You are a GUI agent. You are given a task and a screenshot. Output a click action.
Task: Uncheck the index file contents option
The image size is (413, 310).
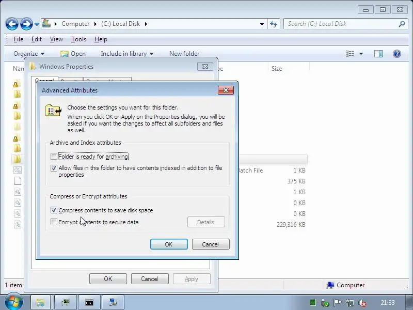54,168
